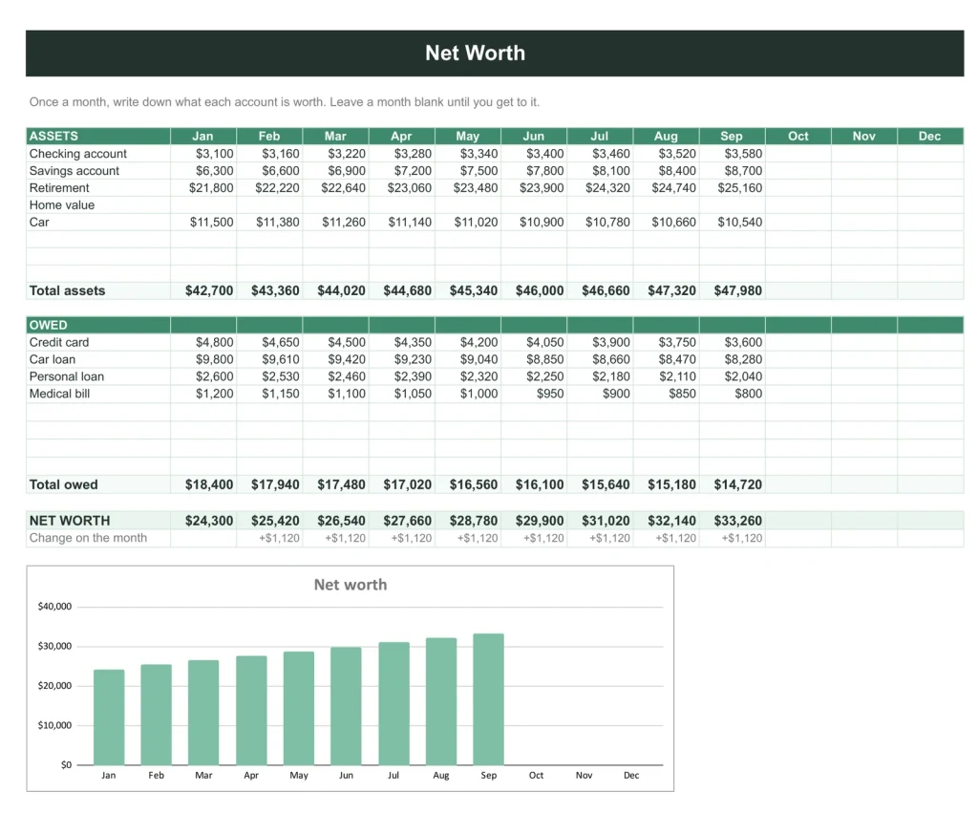978x814 pixels.
Task: Select medical bill value $800 for Sep
Action: tap(733, 394)
